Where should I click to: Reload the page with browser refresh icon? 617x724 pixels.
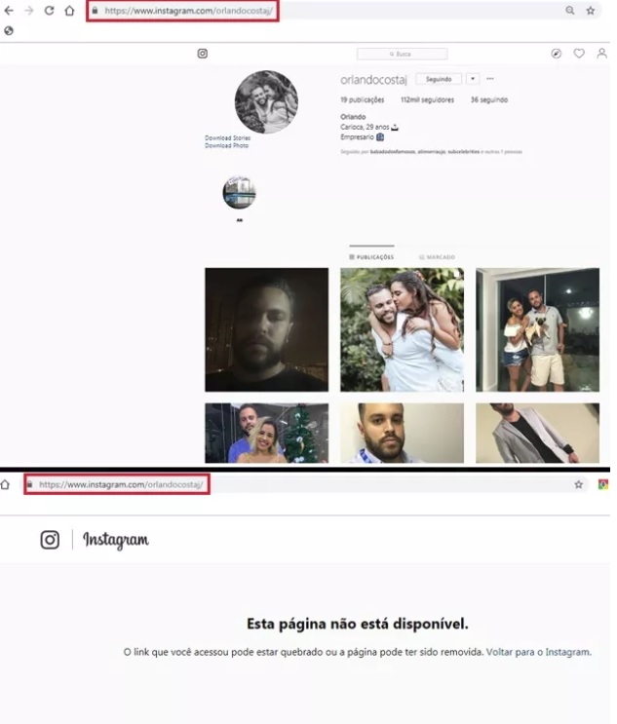pos(49,11)
